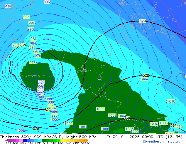Click the chart title 'Thickness 500/1000 hPa/SLP/Height 500 hPa'
Viewport: 186px width, 144px height.
click(x=48, y=137)
